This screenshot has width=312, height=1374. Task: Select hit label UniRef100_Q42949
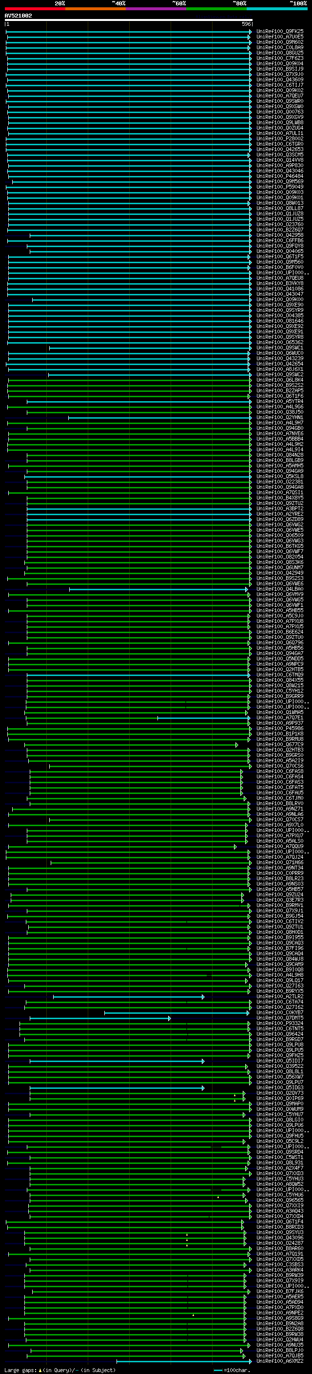click(x=279, y=573)
